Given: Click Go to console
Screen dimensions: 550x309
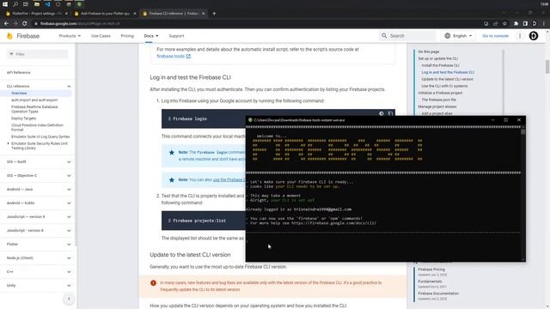Looking at the screenshot, I should [495, 36].
